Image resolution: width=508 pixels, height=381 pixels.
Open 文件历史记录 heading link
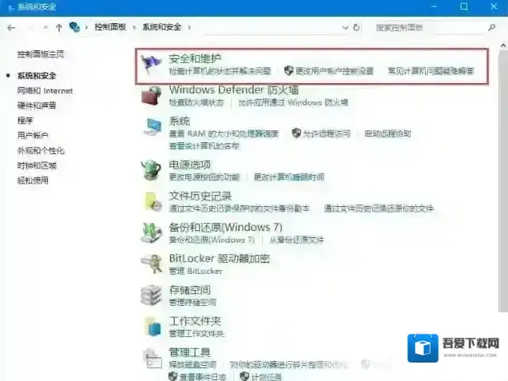(200, 196)
